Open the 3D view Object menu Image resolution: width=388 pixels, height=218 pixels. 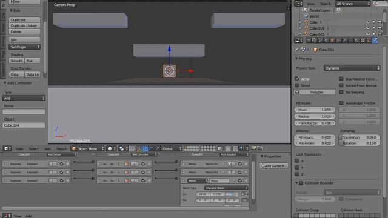click(x=61, y=149)
